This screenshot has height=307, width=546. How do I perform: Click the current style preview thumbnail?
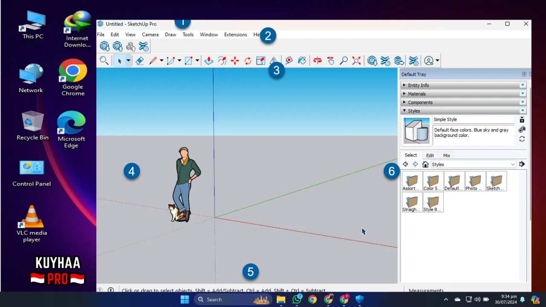pyautogui.click(x=416, y=131)
